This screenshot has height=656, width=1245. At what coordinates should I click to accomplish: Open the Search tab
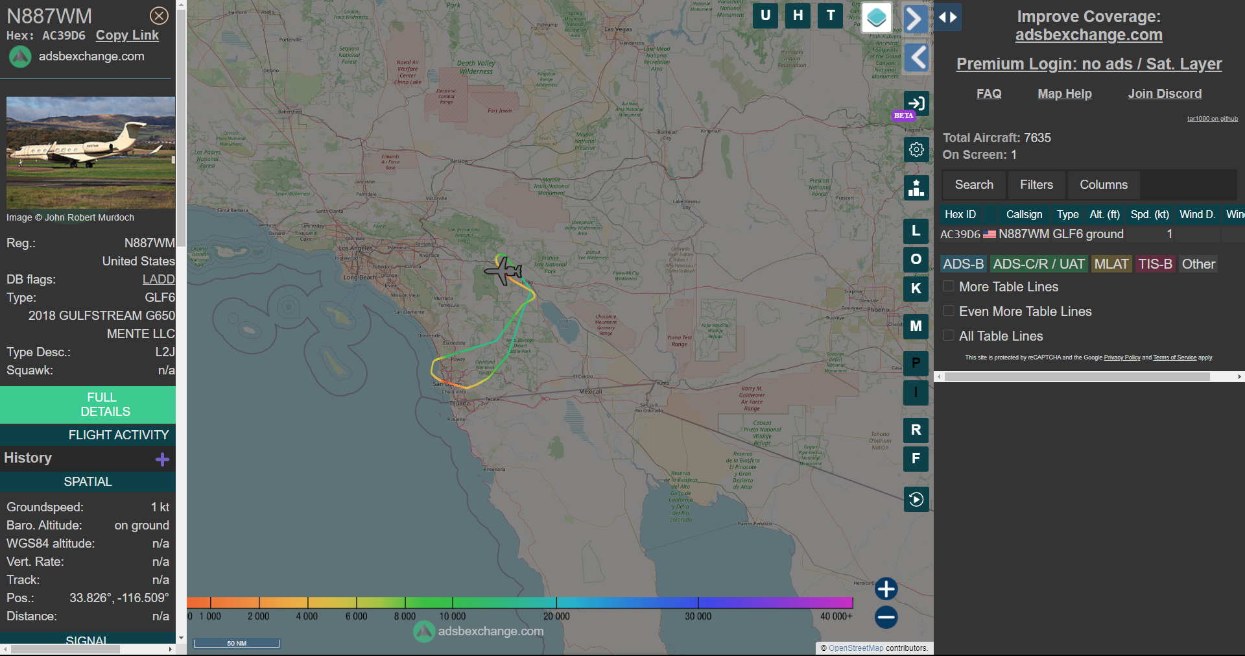(x=974, y=185)
